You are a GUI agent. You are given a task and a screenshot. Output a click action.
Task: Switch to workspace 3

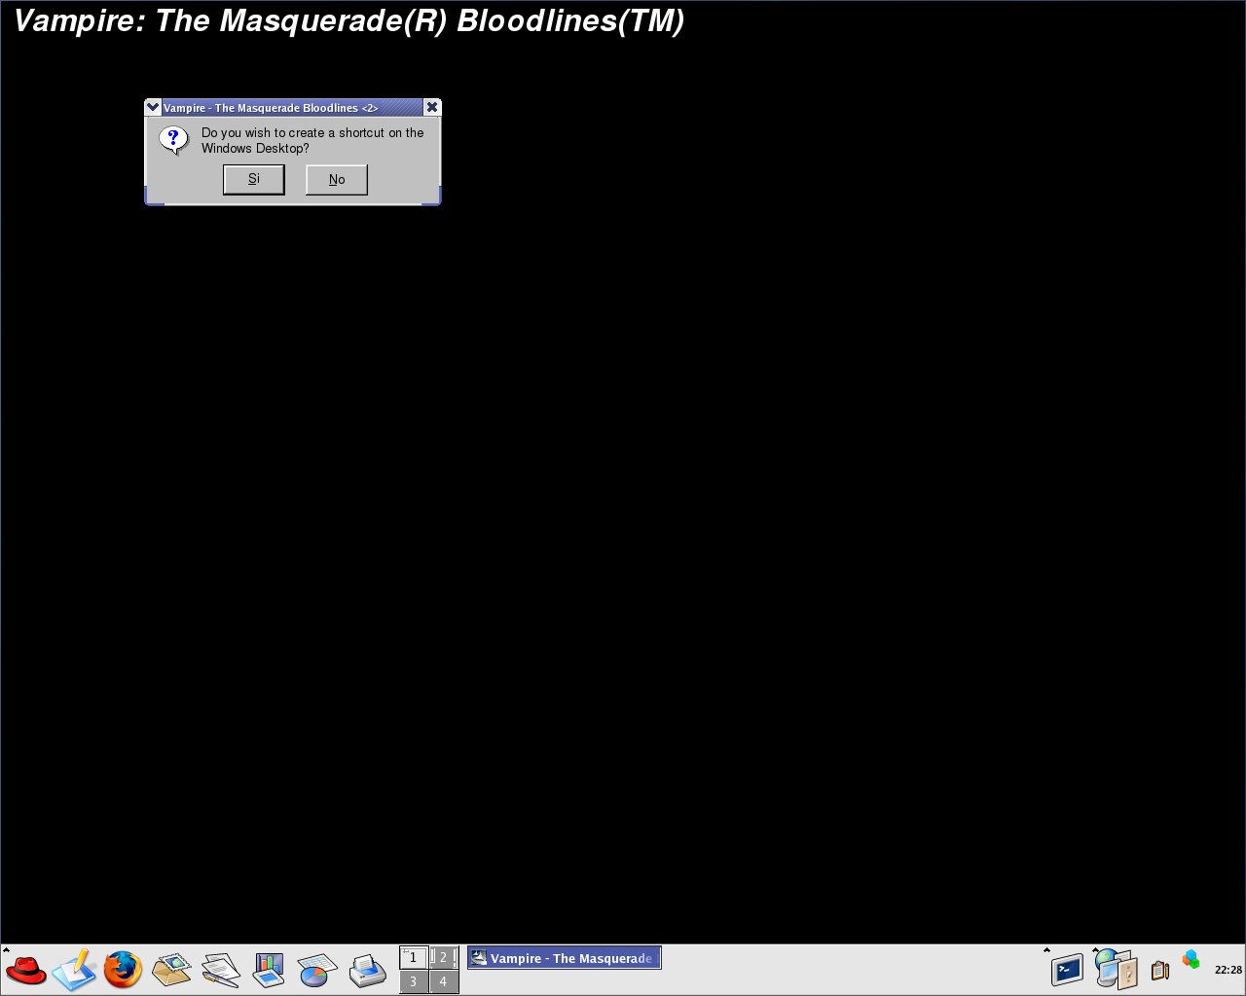(x=414, y=981)
